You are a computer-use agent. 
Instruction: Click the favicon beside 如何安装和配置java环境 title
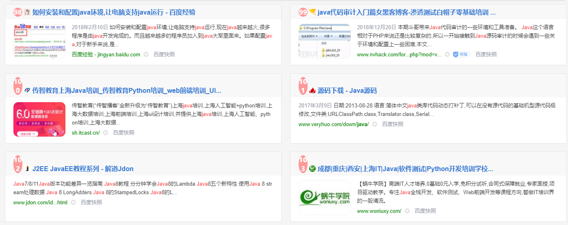tap(27, 12)
